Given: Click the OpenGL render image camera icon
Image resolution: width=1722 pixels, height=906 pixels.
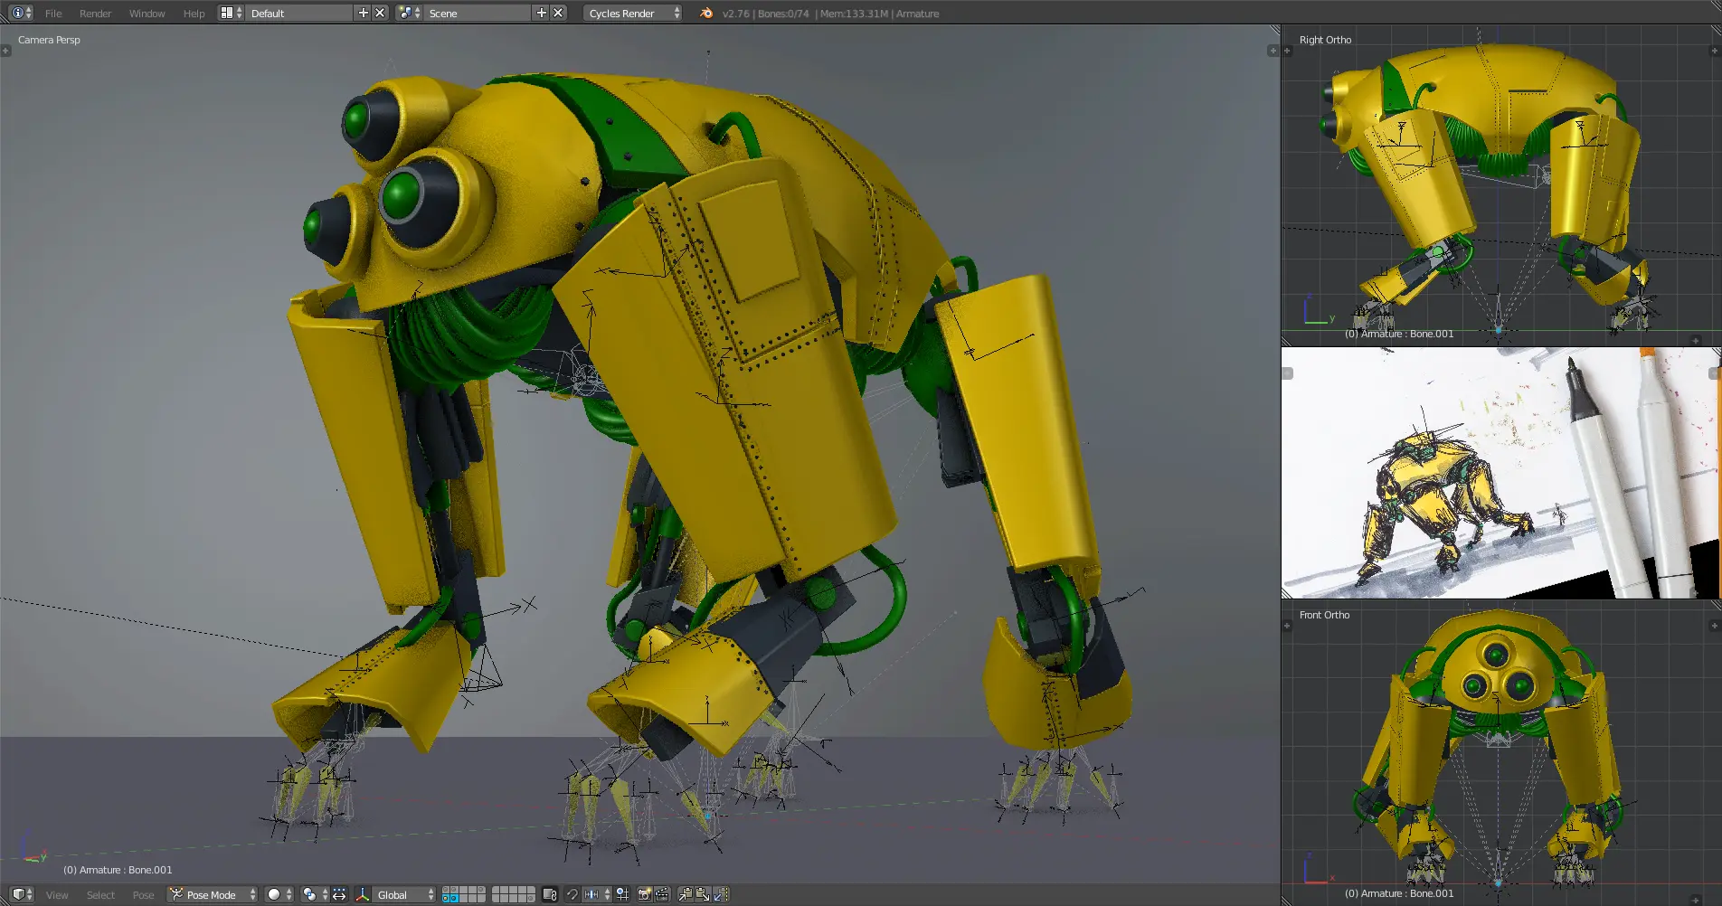Looking at the screenshot, I should pos(645,894).
